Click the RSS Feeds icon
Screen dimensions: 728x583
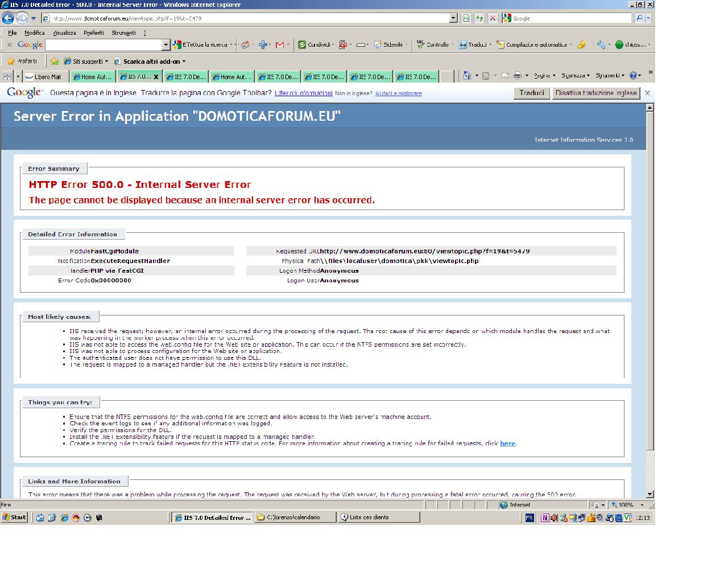click(485, 75)
